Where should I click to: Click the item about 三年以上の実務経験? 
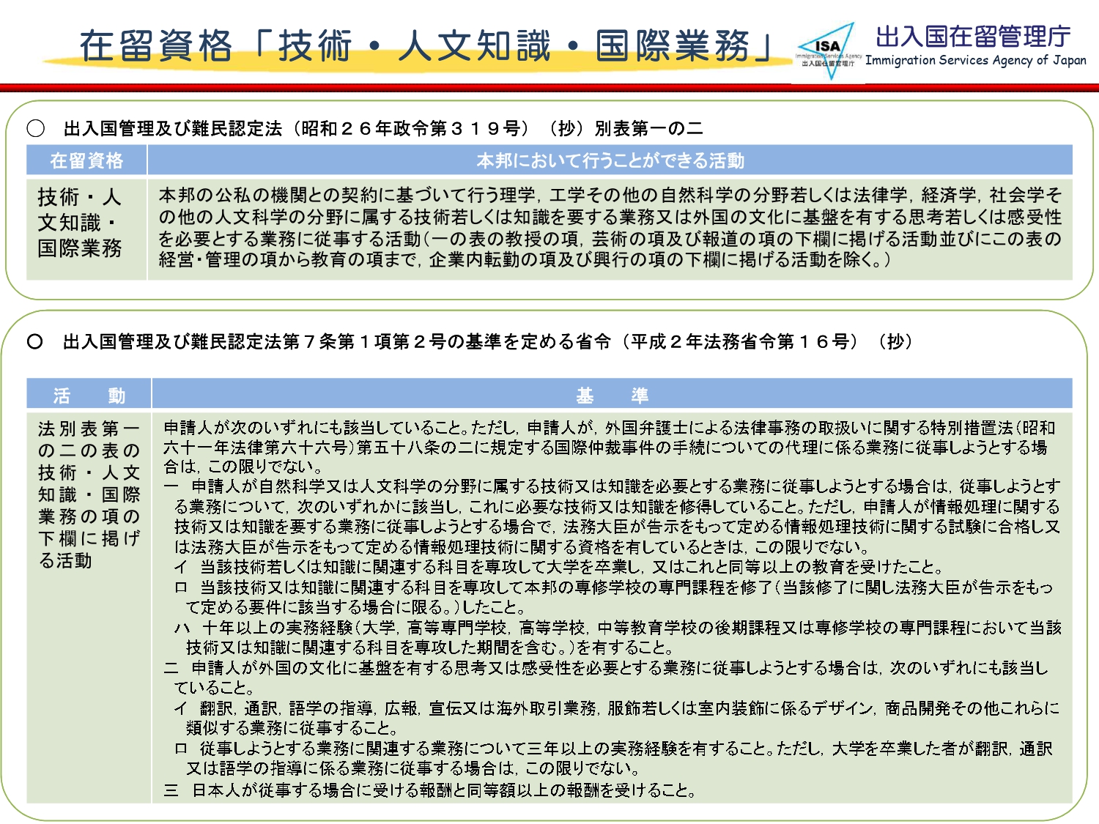coord(614,758)
